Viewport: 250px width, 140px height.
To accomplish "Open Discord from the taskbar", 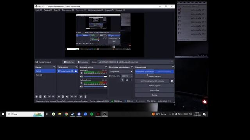I will point(79,114).
